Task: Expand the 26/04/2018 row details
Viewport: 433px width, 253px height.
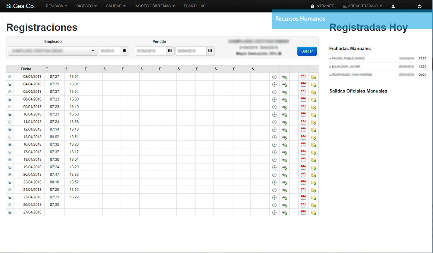Action: (10, 205)
